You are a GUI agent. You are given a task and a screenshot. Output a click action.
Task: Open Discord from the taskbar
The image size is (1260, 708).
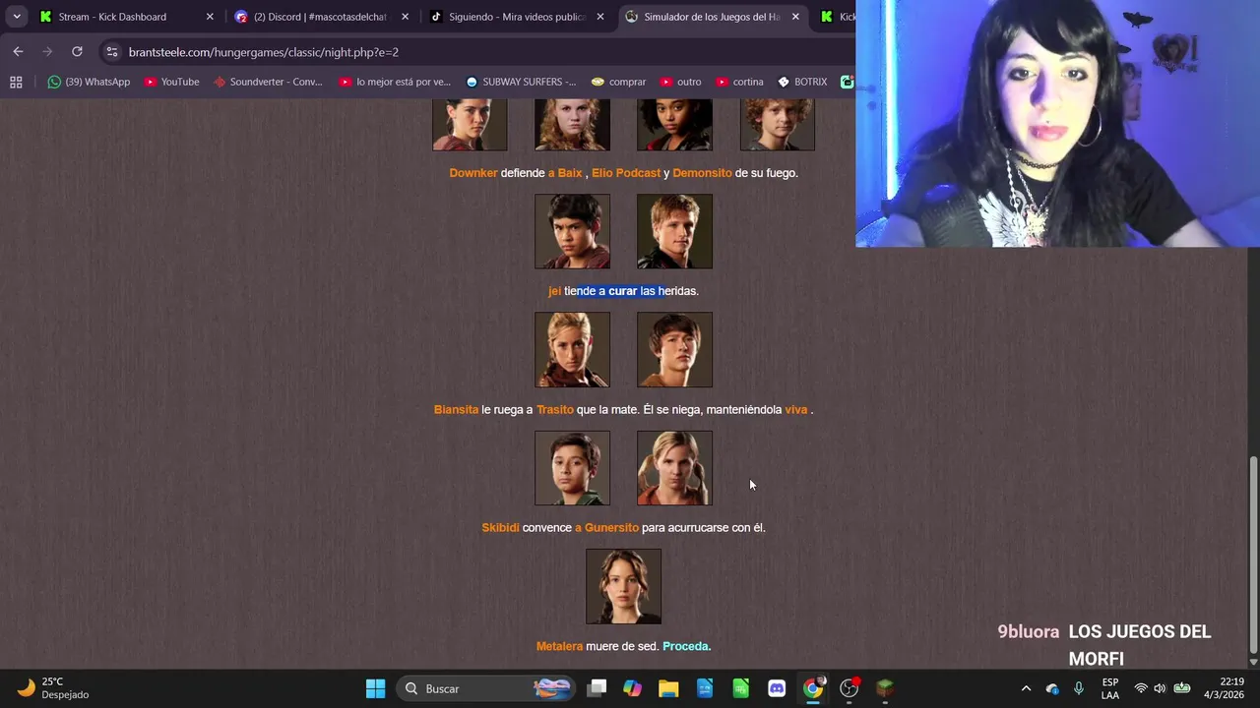(x=777, y=688)
